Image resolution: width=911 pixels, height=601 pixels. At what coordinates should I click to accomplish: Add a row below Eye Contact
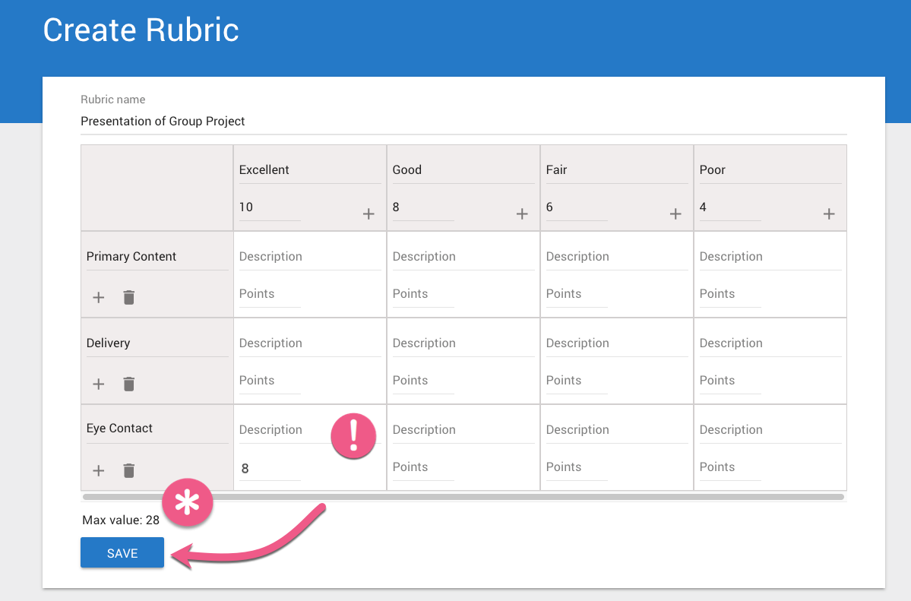(x=99, y=470)
